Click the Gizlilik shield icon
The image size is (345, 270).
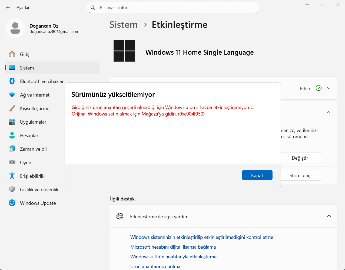(12, 189)
